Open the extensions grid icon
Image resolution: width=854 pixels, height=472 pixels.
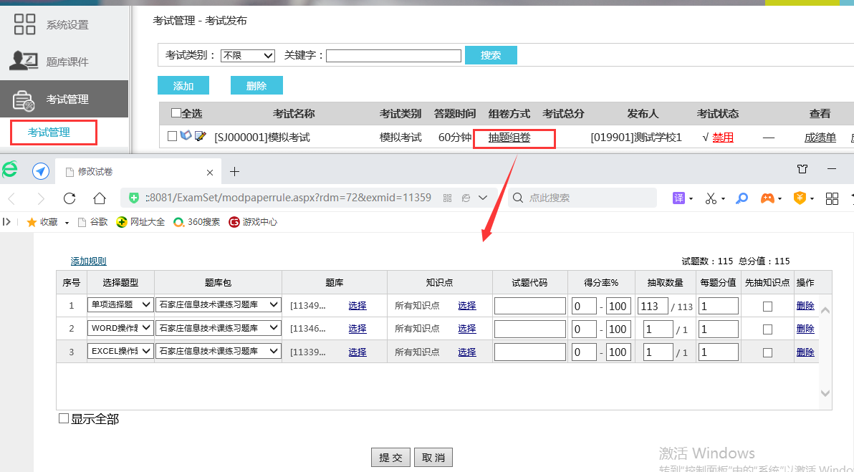(832, 198)
